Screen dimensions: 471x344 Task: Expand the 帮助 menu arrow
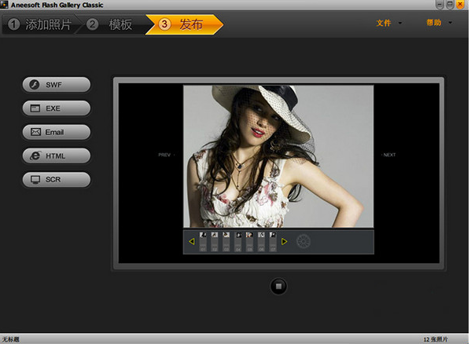(450, 23)
